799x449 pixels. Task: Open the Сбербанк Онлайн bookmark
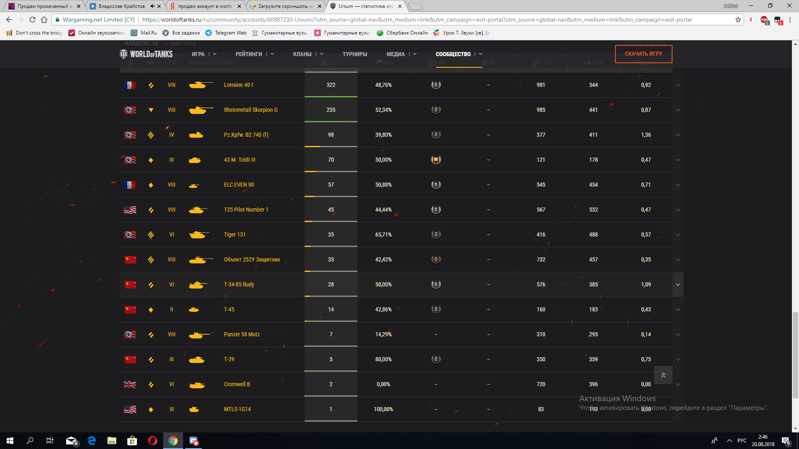point(402,33)
